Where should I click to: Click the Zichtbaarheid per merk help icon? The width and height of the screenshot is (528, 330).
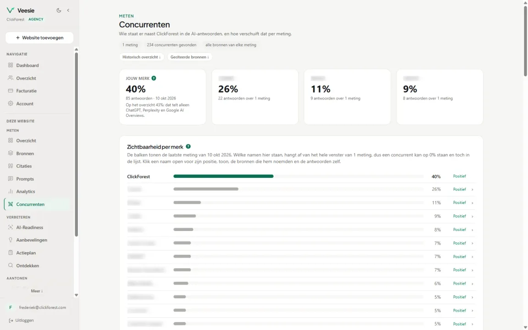(x=188, y=147)
